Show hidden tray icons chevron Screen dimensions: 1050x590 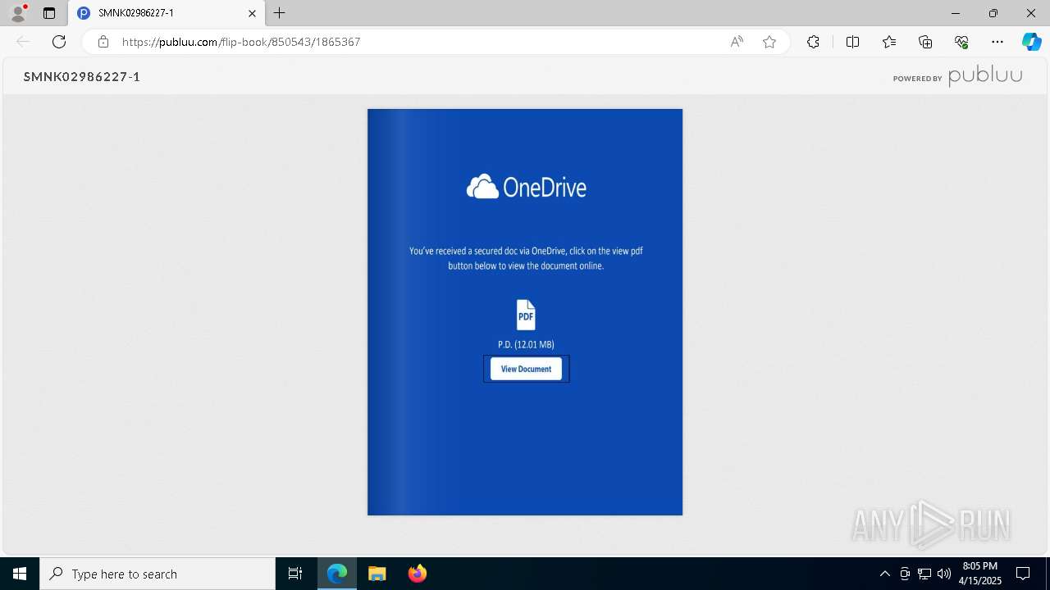(x=884, y=574)
